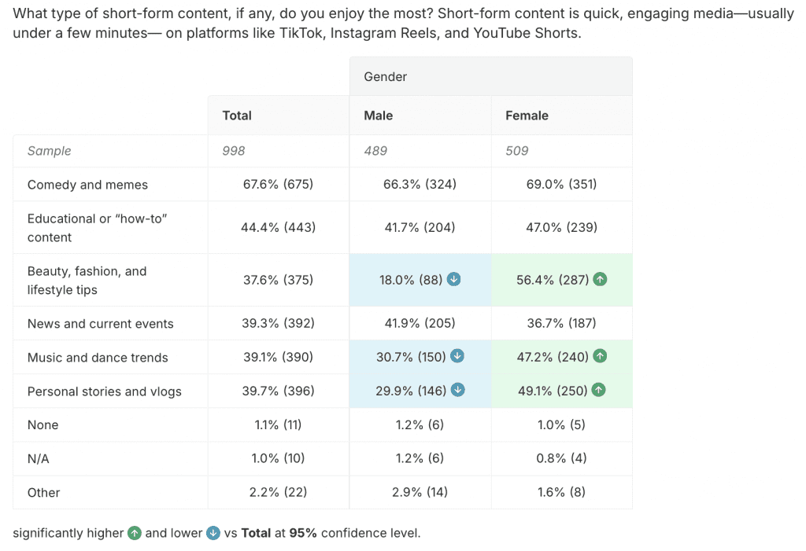The height and width of the screenshot is (551, 806).
Task: Click the Sample row total value 998
Action: point(234,151)
